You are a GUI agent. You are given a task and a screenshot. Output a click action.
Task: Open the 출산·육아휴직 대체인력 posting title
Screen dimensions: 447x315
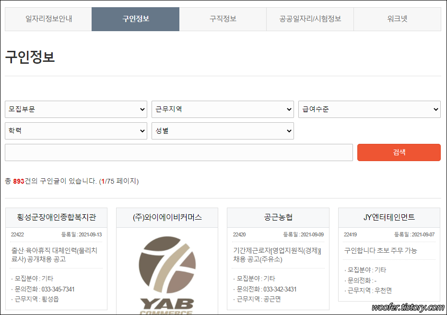click(54, 255)
